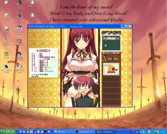Click the green 00 06 timer display
Image resolution: width=167 pixels, height=134 pixels.
(112, 59)
